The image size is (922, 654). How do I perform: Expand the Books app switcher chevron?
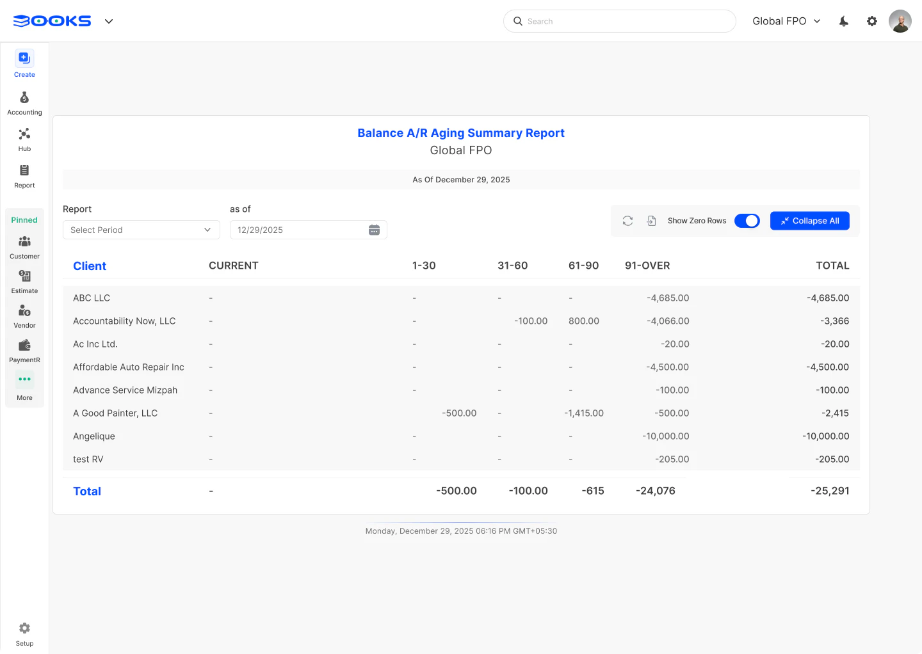[x=109, y=21]
